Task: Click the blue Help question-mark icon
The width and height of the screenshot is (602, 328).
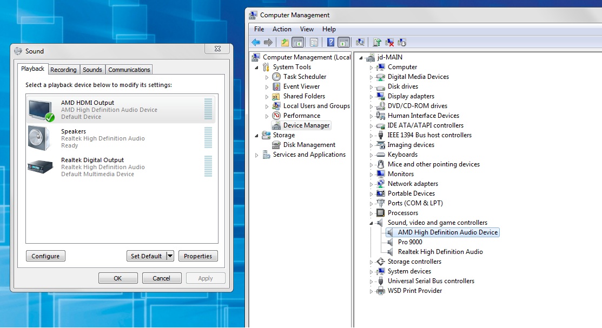Action: (330, 42)
